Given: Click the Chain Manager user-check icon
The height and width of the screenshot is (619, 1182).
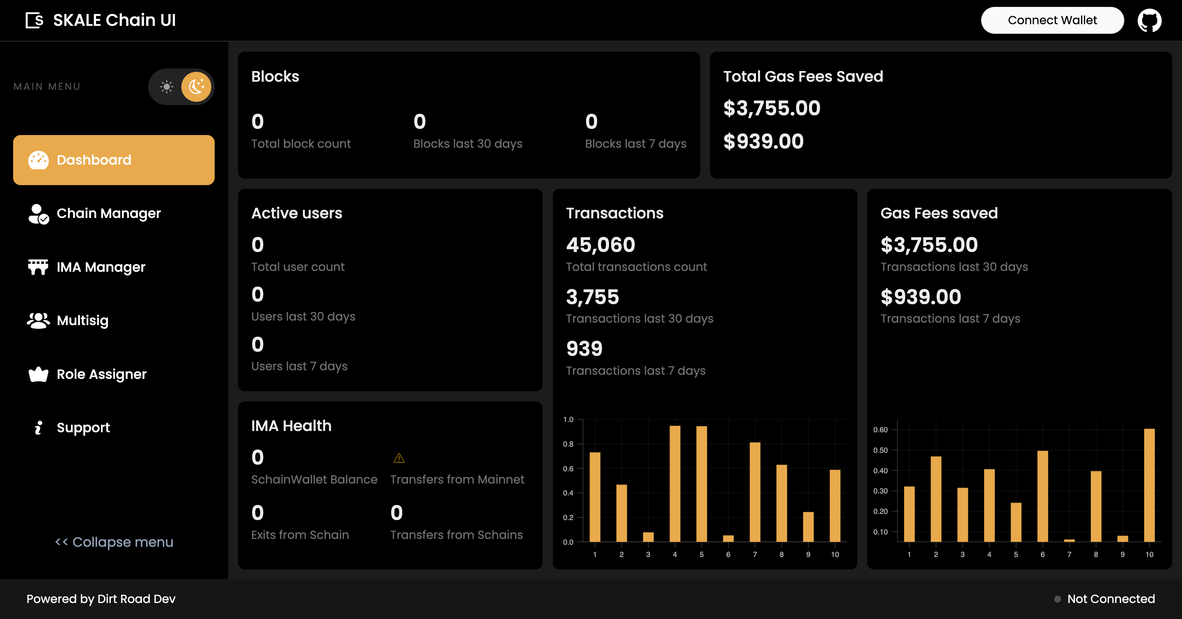Looking at the screenshot, I should [39, 214].
